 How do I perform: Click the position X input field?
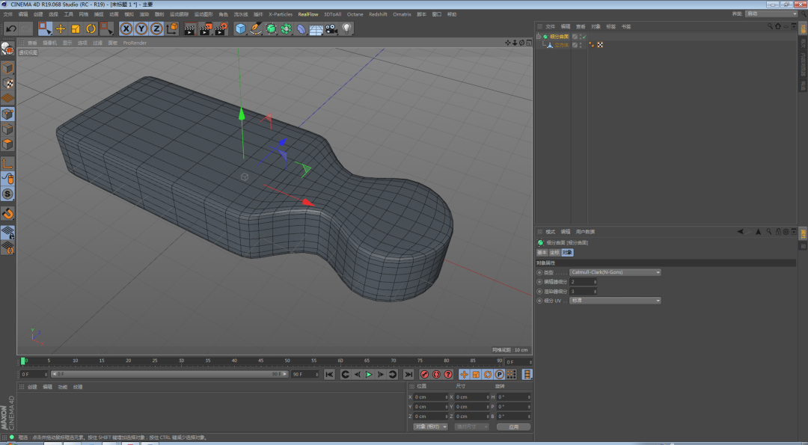click(x=430, y=397)
